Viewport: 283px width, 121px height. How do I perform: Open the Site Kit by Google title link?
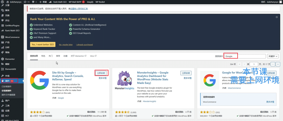click(68, 76)
